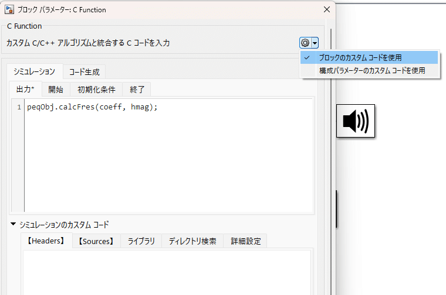Image resolution: width=446 pixels, height=295 pixels.
Task: Click line number 1 in code editor
Action: click(19, 107)
